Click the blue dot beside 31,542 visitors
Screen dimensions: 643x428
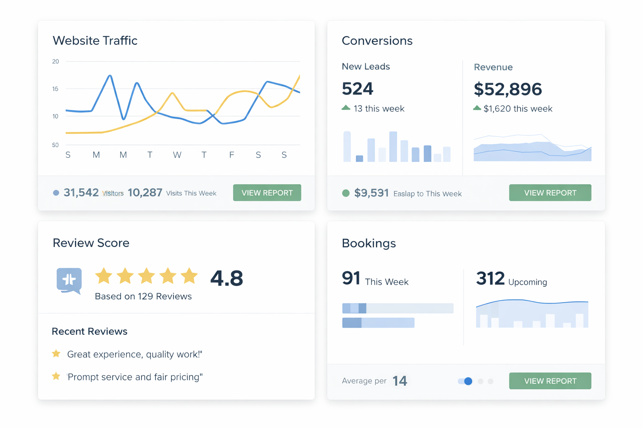(x=56, y=193)
